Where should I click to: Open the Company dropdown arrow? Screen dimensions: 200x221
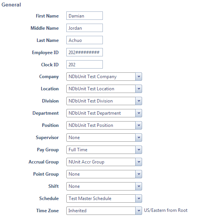tap(139, 77)
